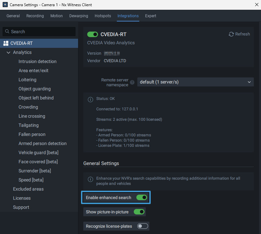The height and width of the screenshot is (234, 261).
Task: Switch to the Recording tab
Action: click(35, 16)
